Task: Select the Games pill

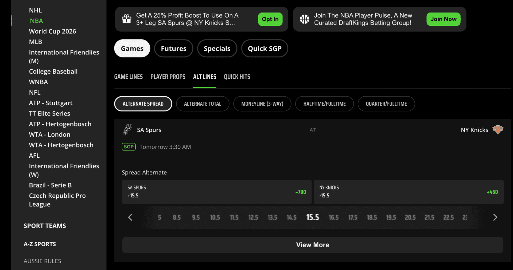Action: coord(132,49)
